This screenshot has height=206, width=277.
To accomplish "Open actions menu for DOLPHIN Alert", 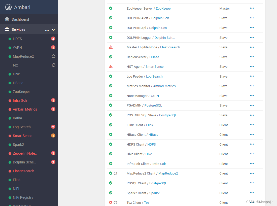I will click(252, 18).
